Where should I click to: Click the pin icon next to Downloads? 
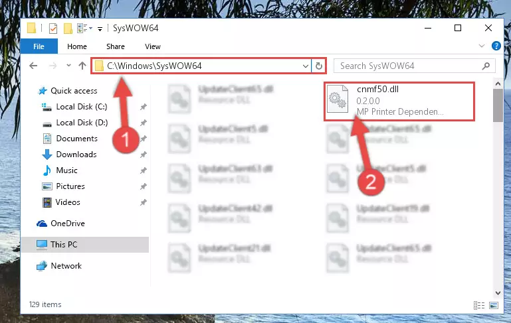coord(144,155)
